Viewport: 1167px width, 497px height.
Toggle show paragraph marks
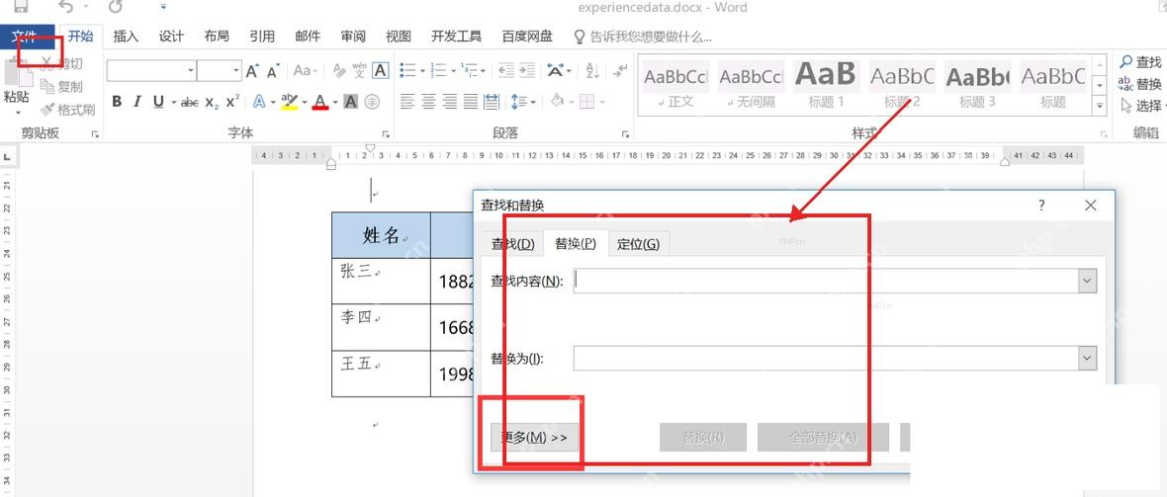pos(620,71)
